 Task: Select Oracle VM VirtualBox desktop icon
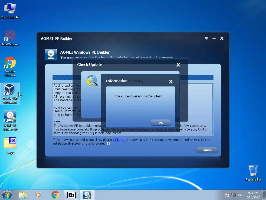coord(10,93)
